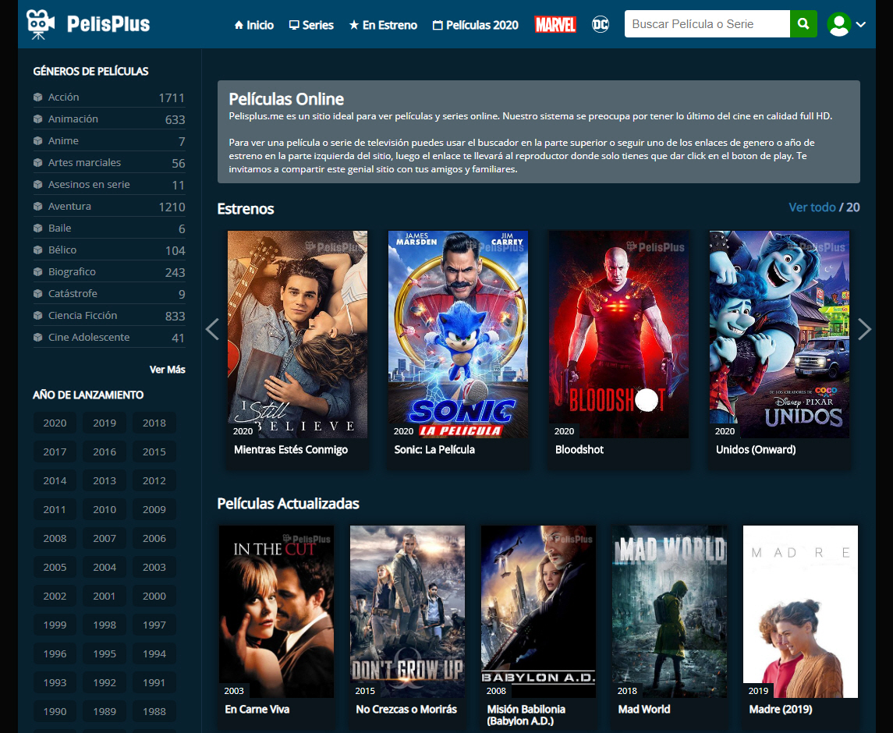Click the Buscar Película o Serie search field
Screen dimensions: 893x733
click(707, 24)
